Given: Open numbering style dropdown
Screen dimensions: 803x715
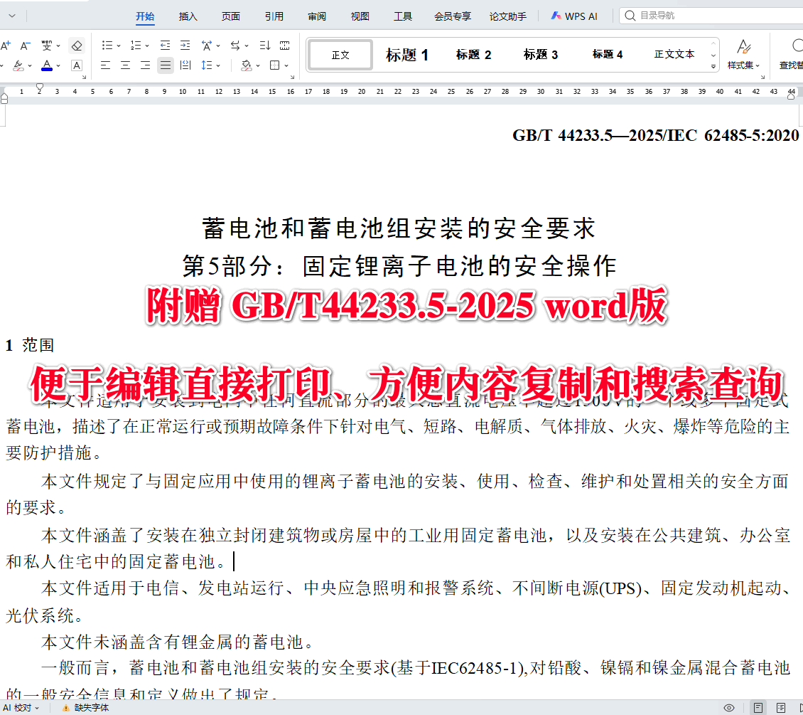Looking at the screenshot, I should 148,46.
